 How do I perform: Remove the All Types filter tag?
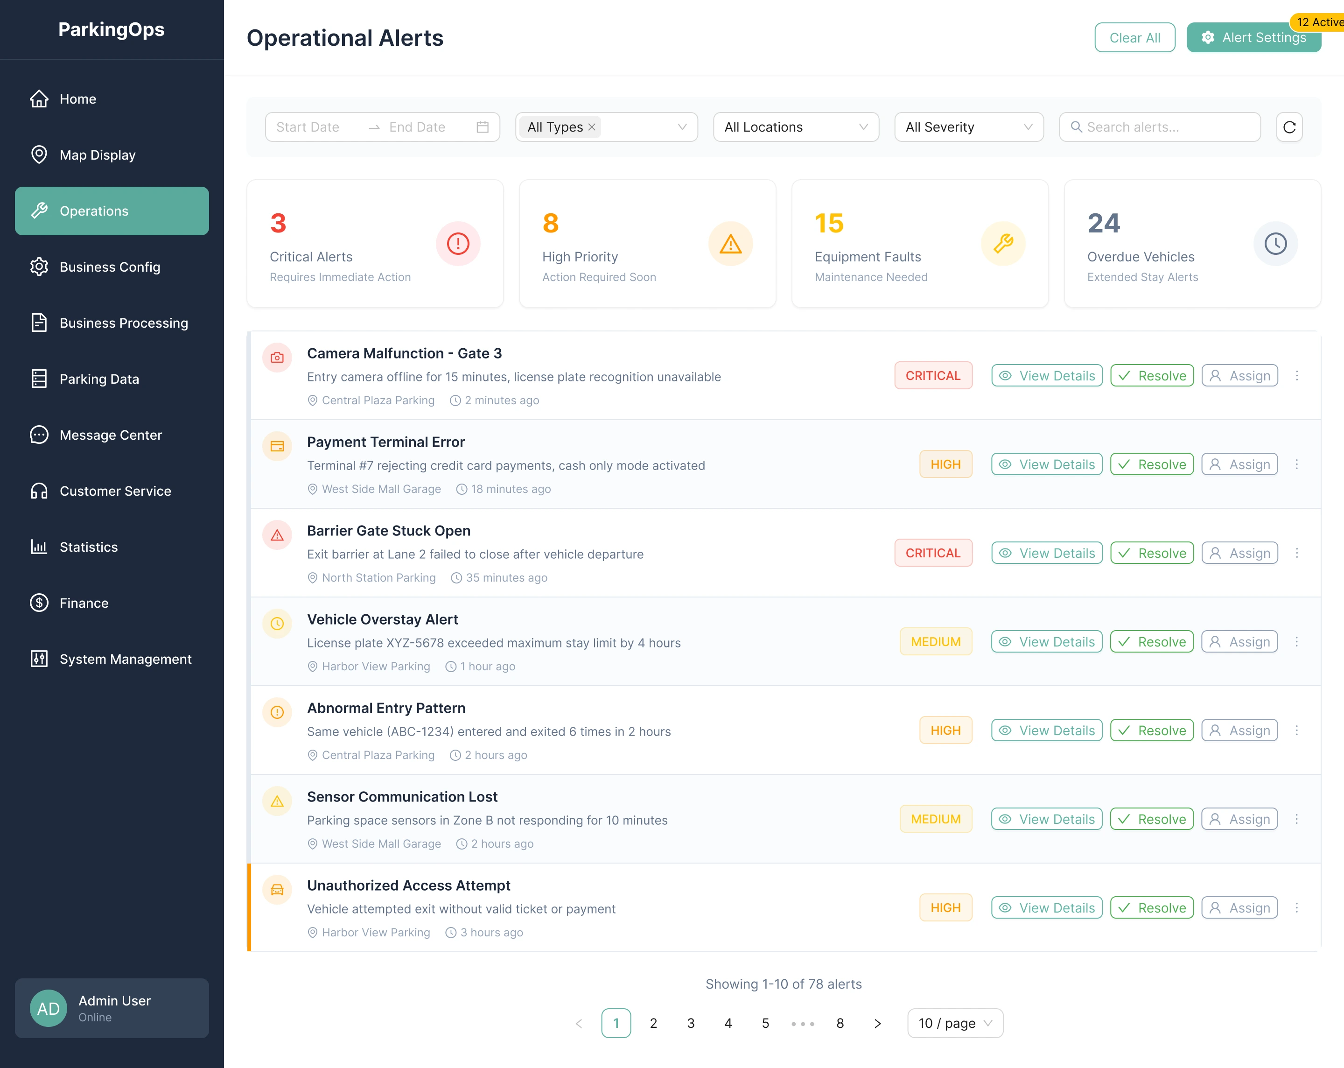592,127
